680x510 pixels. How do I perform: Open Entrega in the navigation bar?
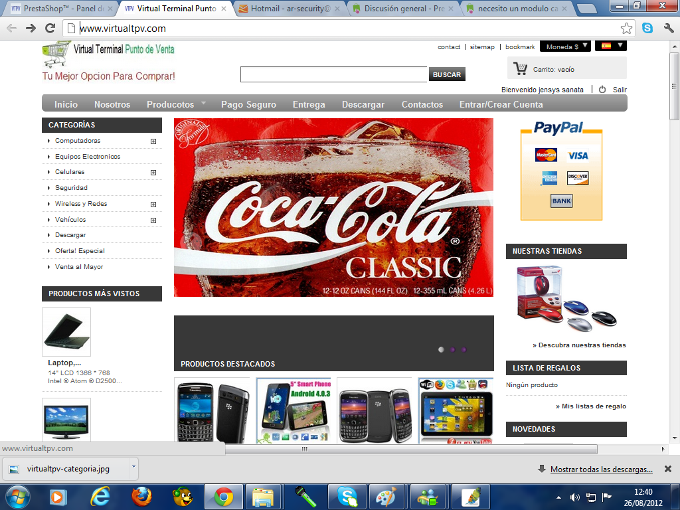point(309,104)
